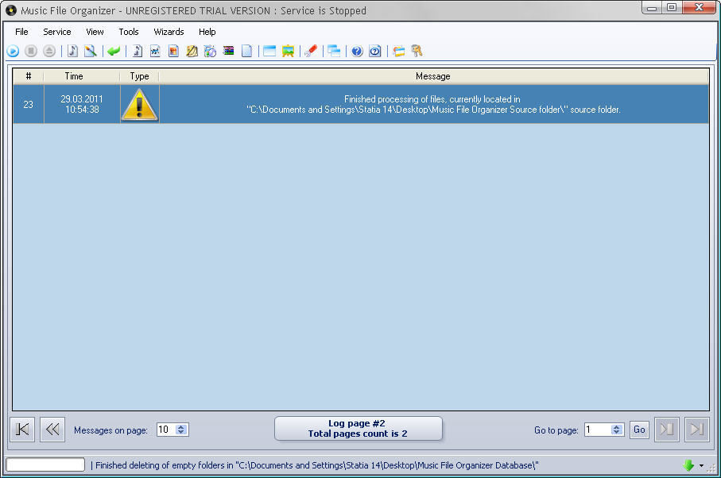Start the service with the play icon
The height and width of the screenshot is (478, 721).
[14, 51]
